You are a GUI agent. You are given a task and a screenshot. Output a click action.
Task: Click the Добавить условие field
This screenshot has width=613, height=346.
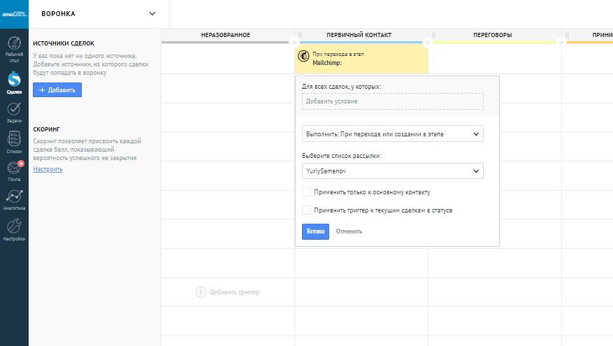392,101
